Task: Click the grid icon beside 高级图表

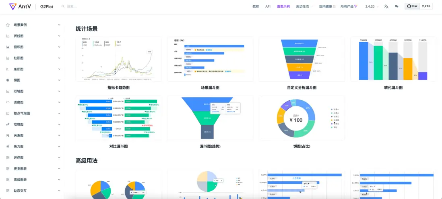Action: tap(8, 180)
